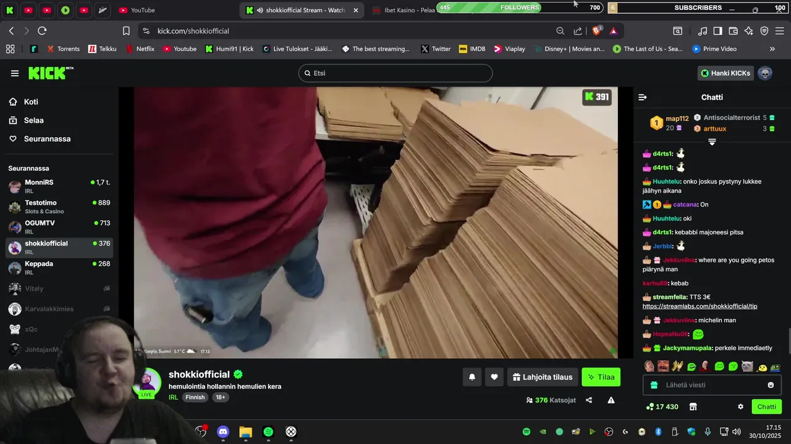Click the volume speaker tray icon
The height and width of the screenshot is (444, 791).
pos(737,432)
